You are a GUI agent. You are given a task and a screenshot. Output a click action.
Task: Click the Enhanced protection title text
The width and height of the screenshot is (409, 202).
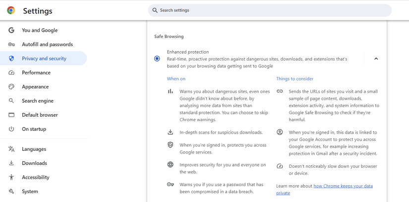[x=188, y=52]
